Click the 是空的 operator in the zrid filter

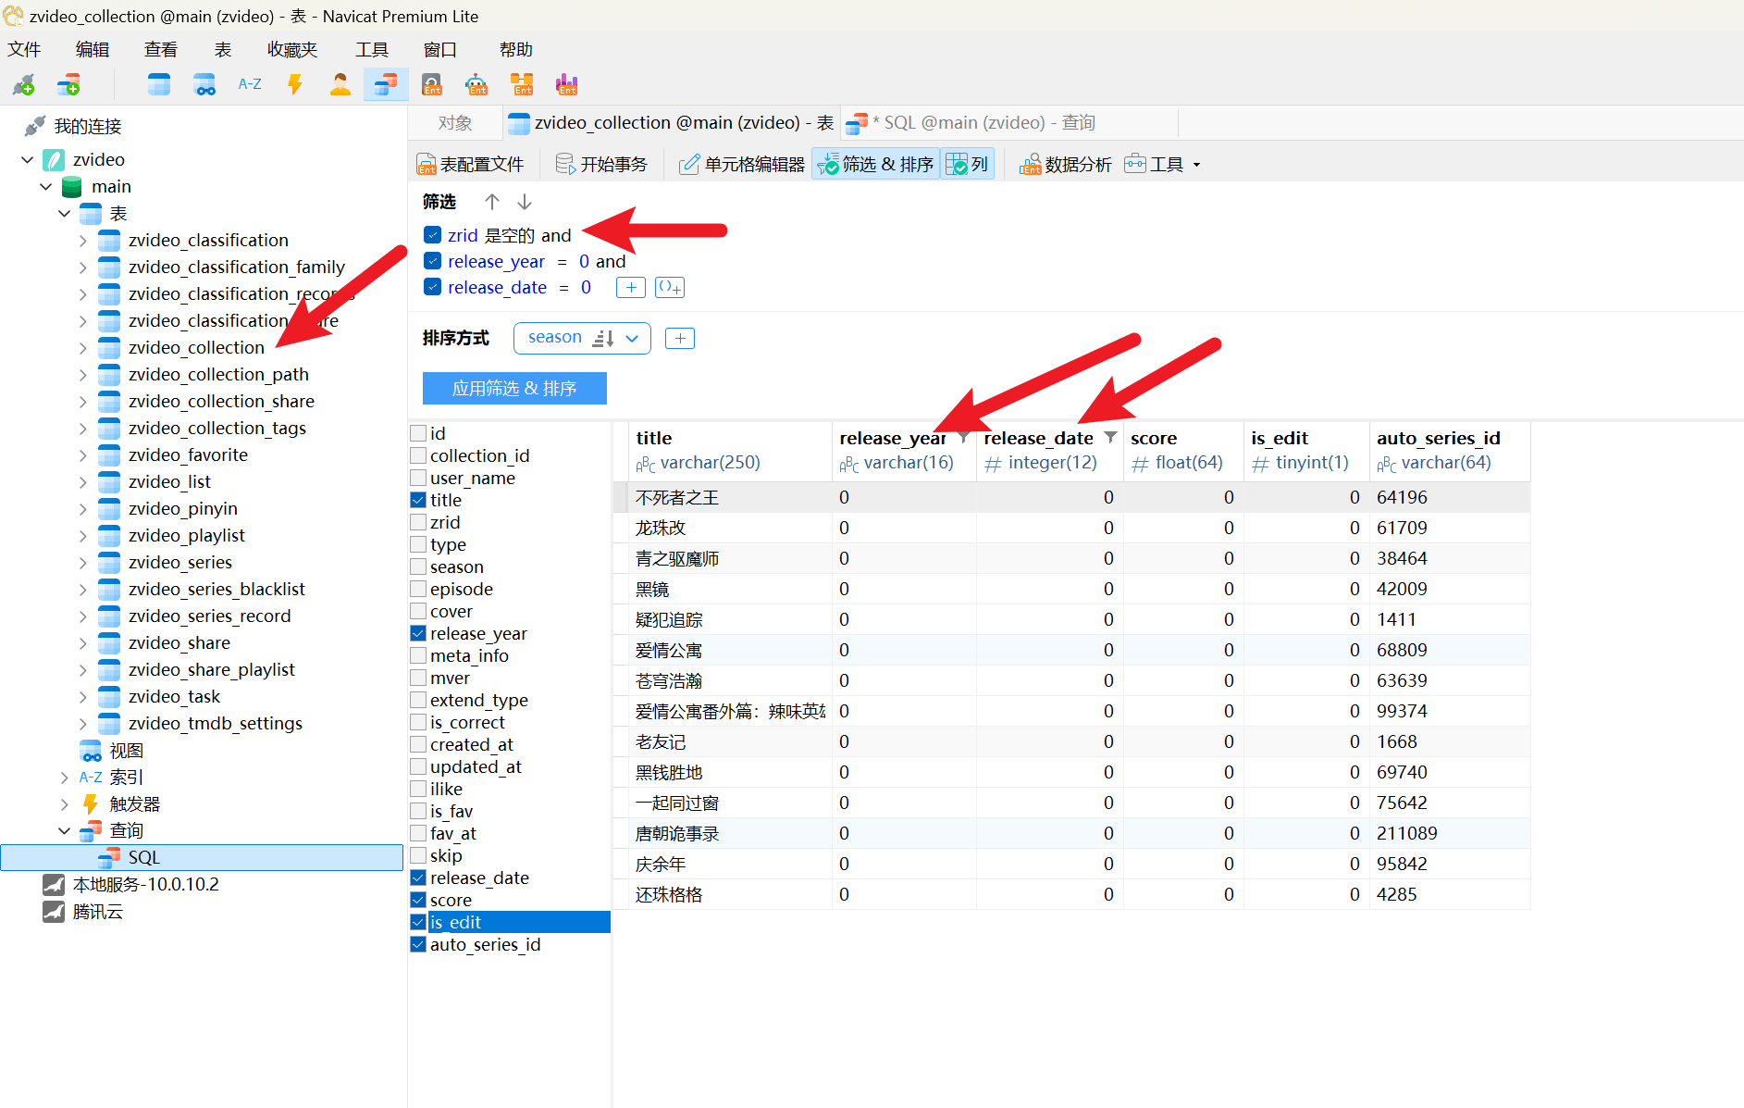pos(510,235)
